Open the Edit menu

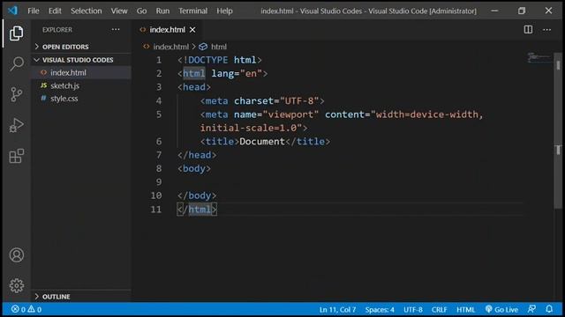55,11
